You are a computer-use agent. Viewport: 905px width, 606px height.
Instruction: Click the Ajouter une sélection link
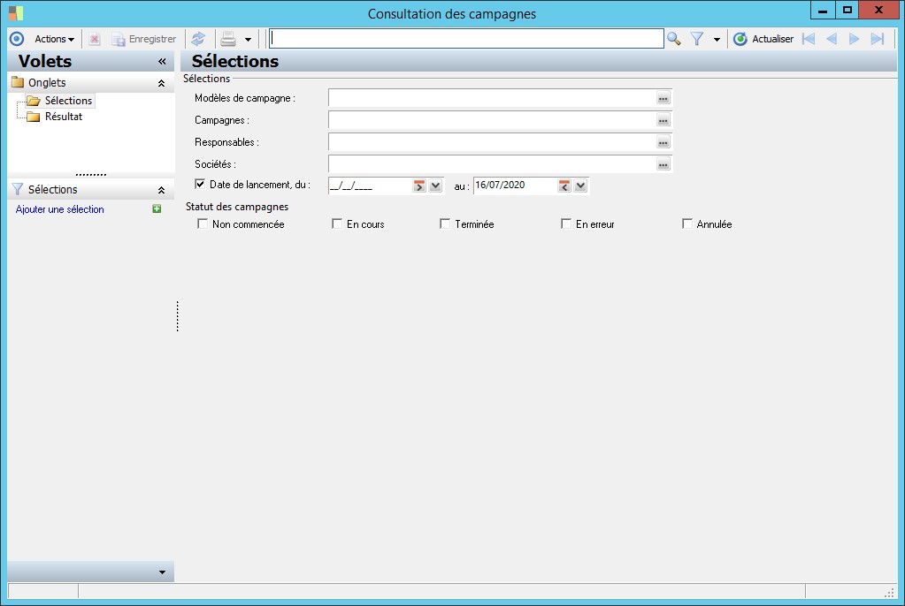(59, 209)
